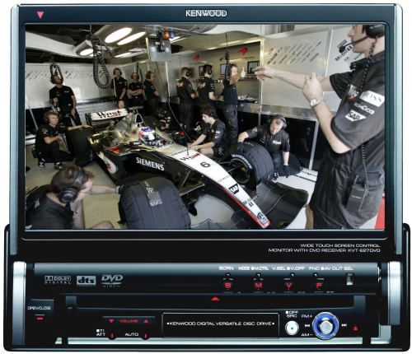Click the WIDE TOUCH SCREEN CONTROL text
This screenshot has width=412, height=354.
[340, 245]
